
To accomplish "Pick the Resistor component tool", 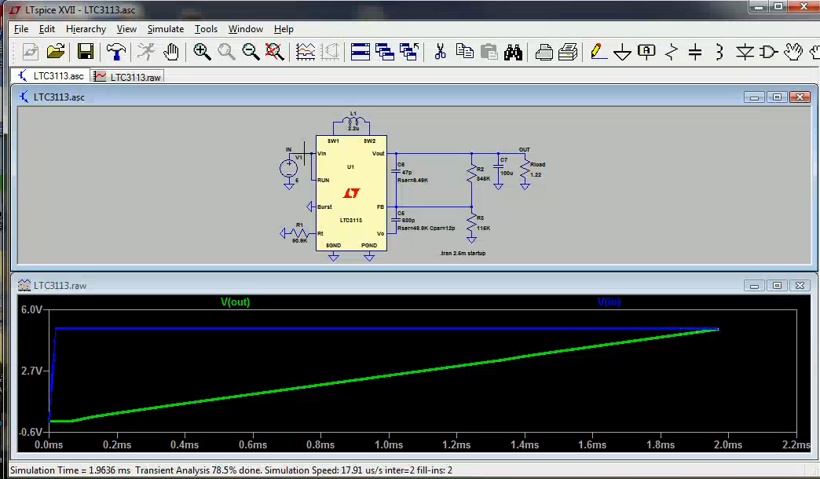I will pos(672,52).
